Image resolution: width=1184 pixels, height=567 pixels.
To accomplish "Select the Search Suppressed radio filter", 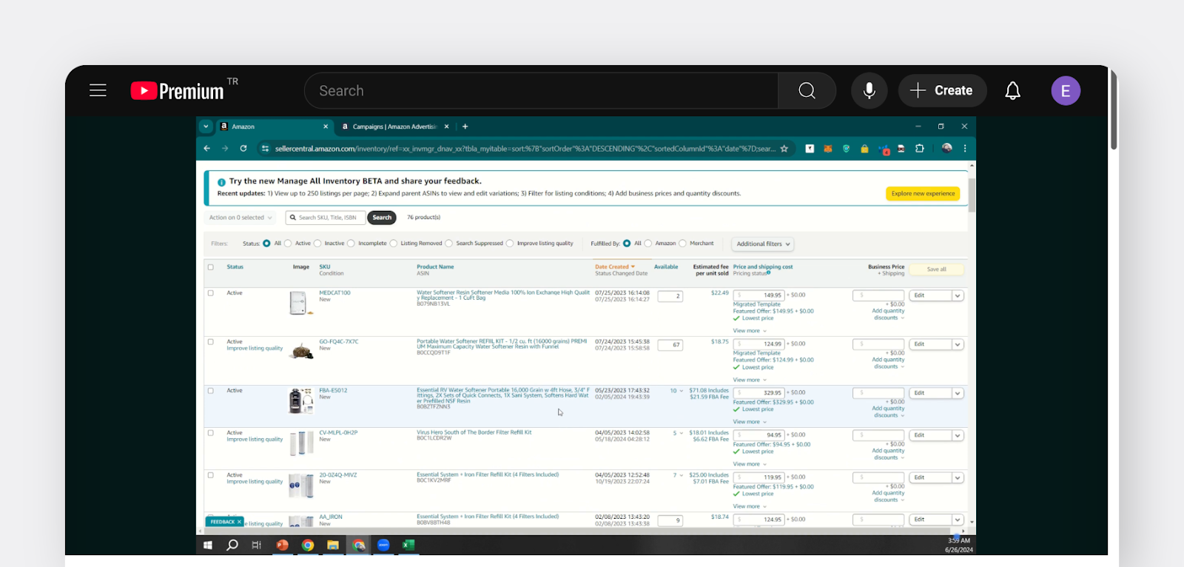I will coord(448,244).
